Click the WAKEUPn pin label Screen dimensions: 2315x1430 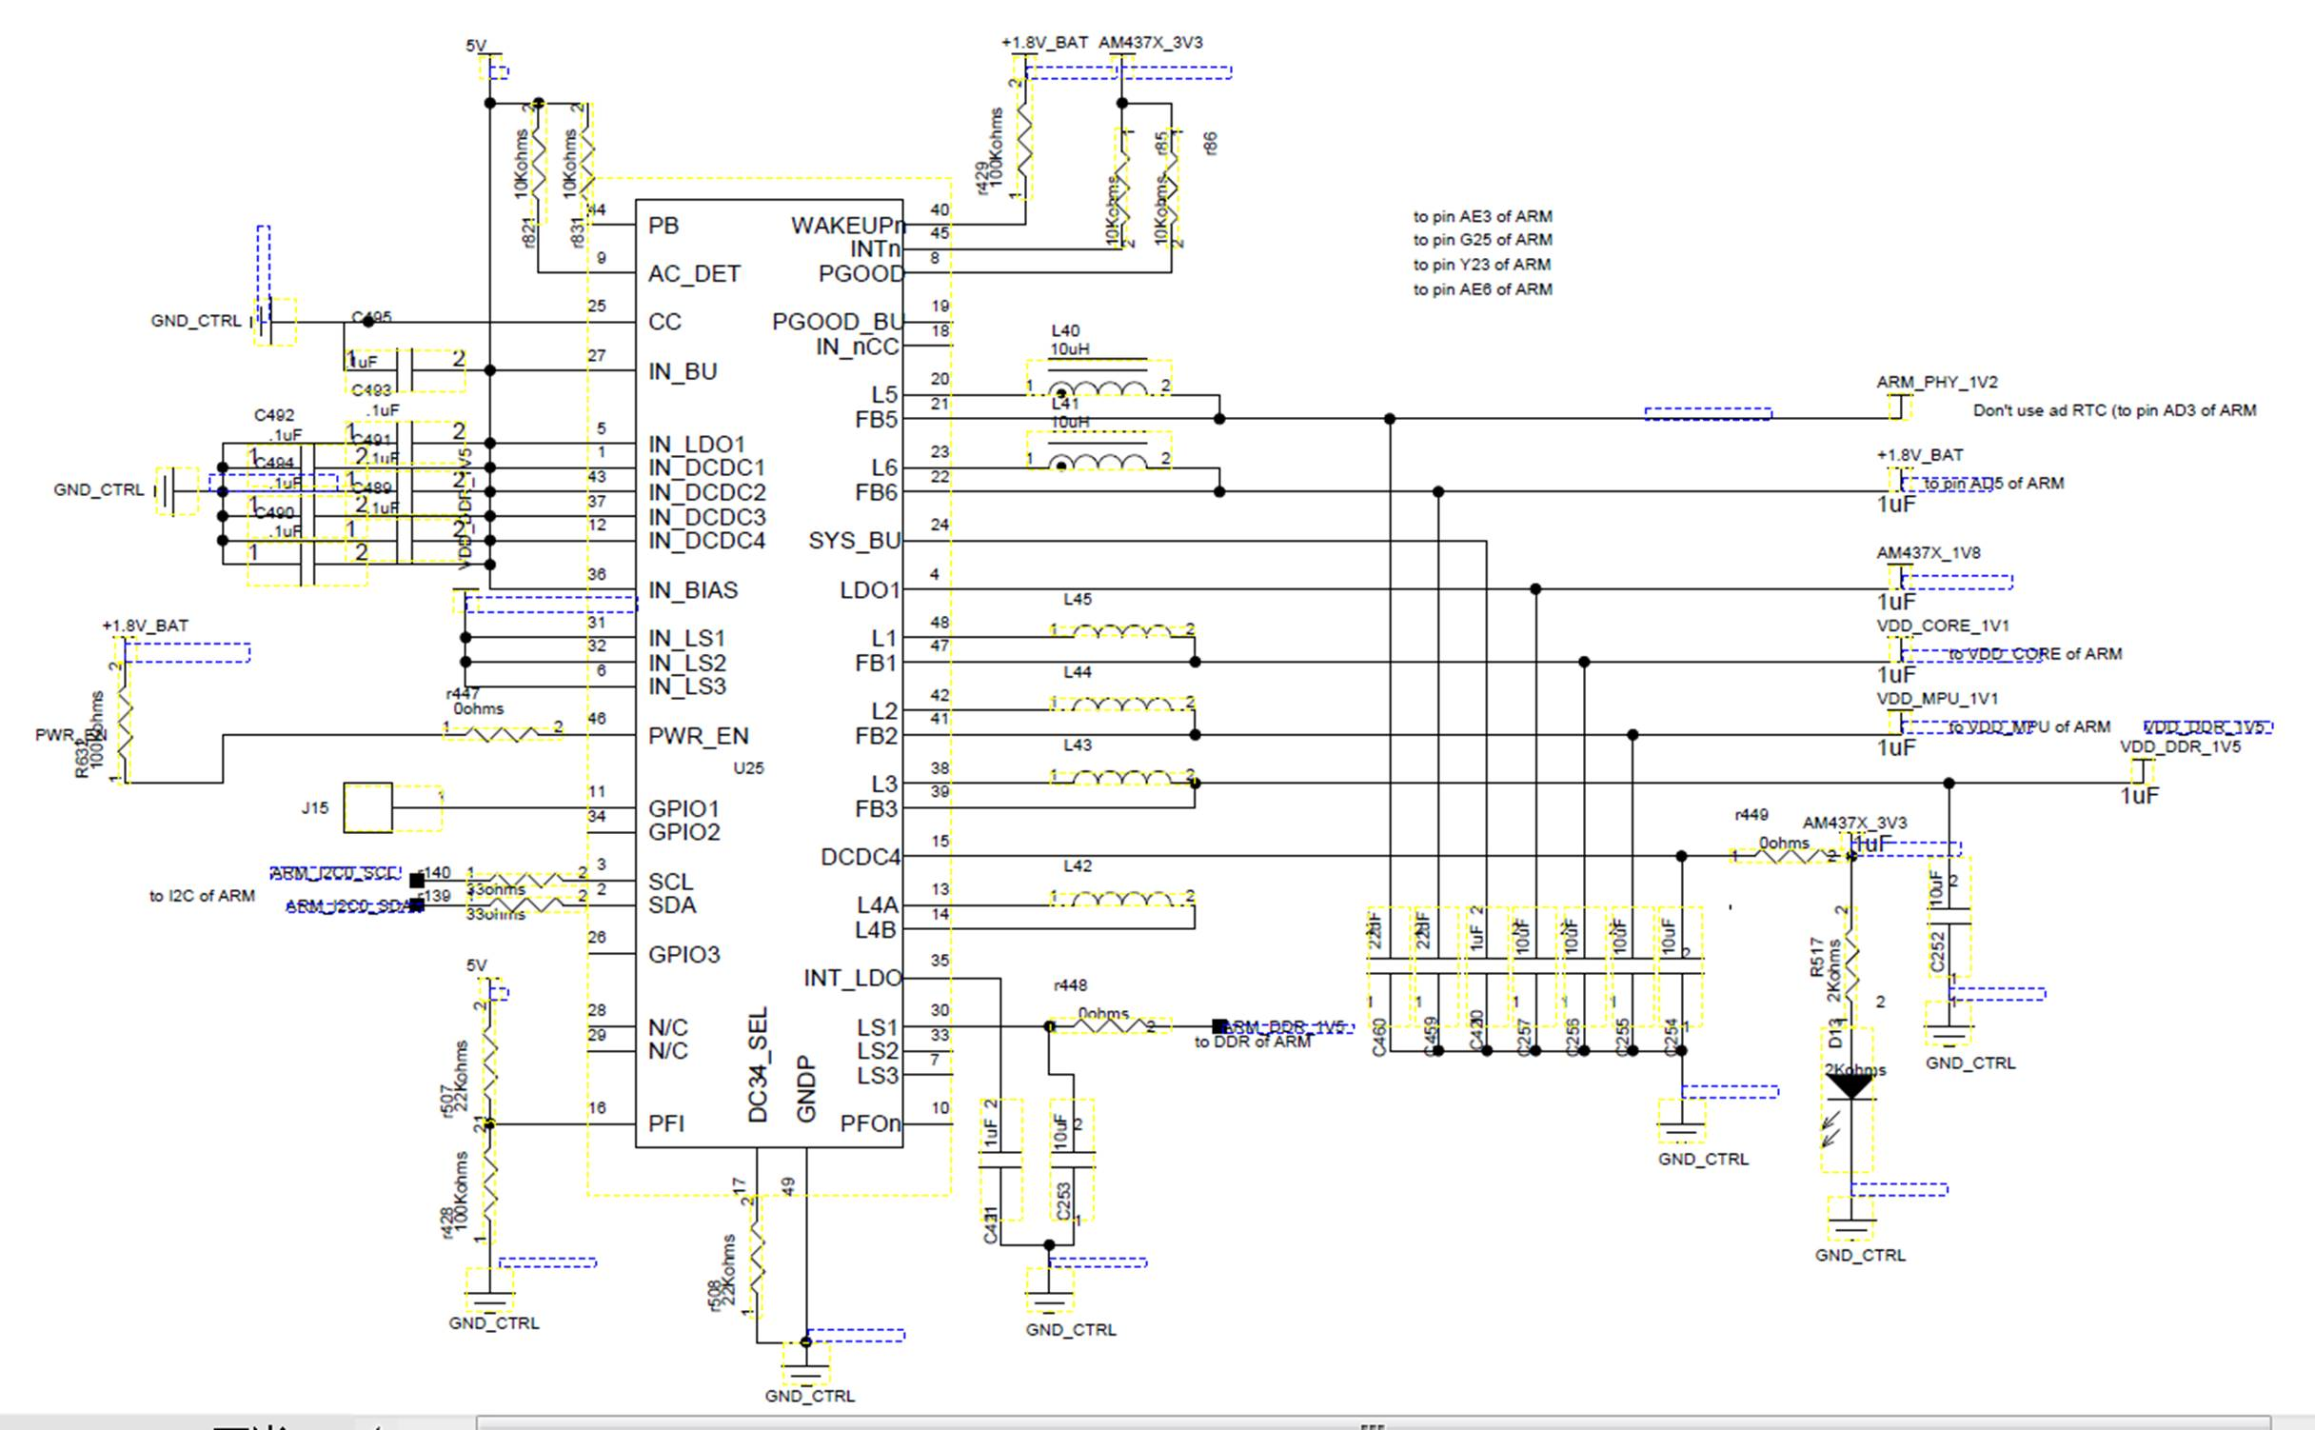[847, 226]
